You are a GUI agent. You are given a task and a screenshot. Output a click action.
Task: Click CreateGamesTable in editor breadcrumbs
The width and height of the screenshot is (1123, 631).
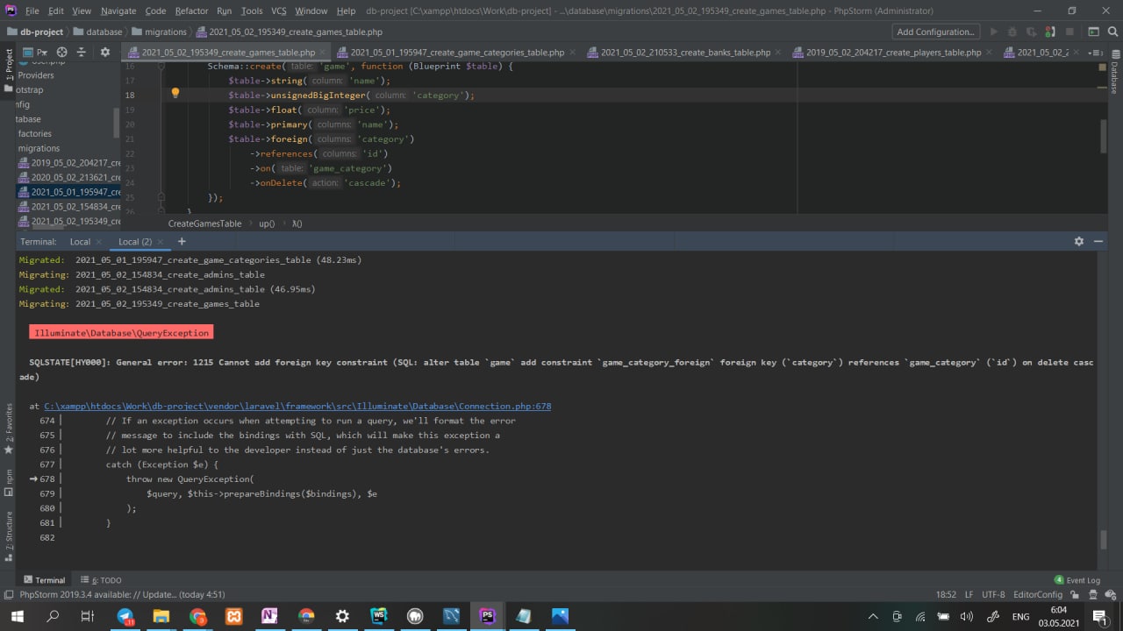click(x=204, y=223)
